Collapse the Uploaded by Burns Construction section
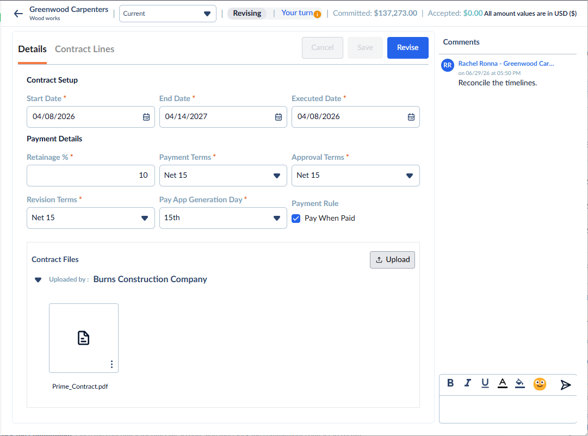Viewport: 588px width, 436px height. pos(38,279)
